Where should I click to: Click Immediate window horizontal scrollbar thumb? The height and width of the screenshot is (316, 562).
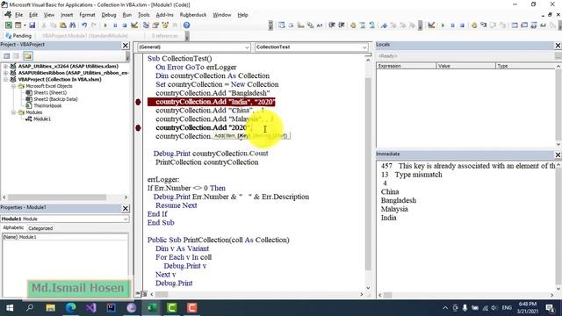coord(388,295)
